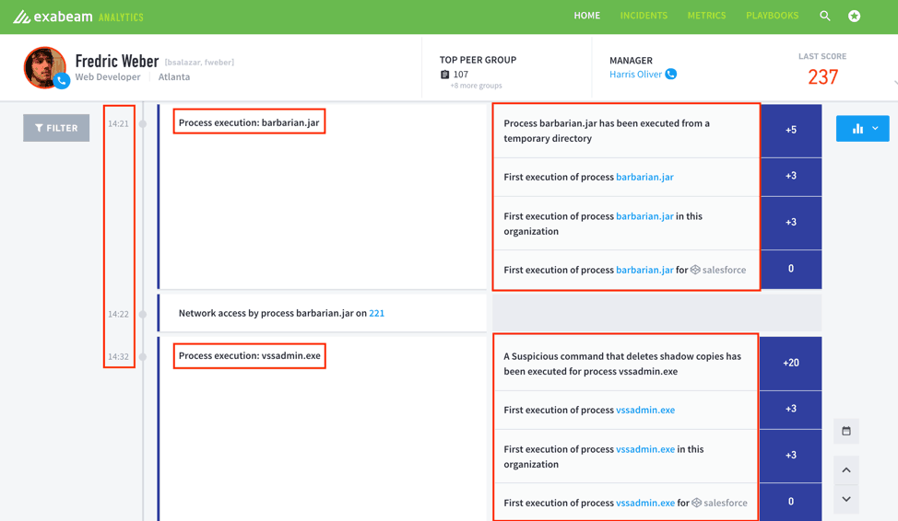Click the star favorites icon in header
Image resolution: width=898 pixels, height=521 pixels.
pyautogui.click(x=854, y=16)
